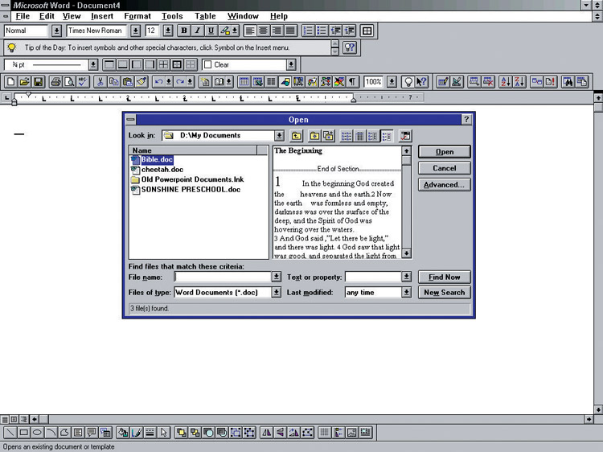The width and height of the screenshot is (603, 452).
Task: Open the ¾ pt line style dropdown
Action: pos(93,64)
